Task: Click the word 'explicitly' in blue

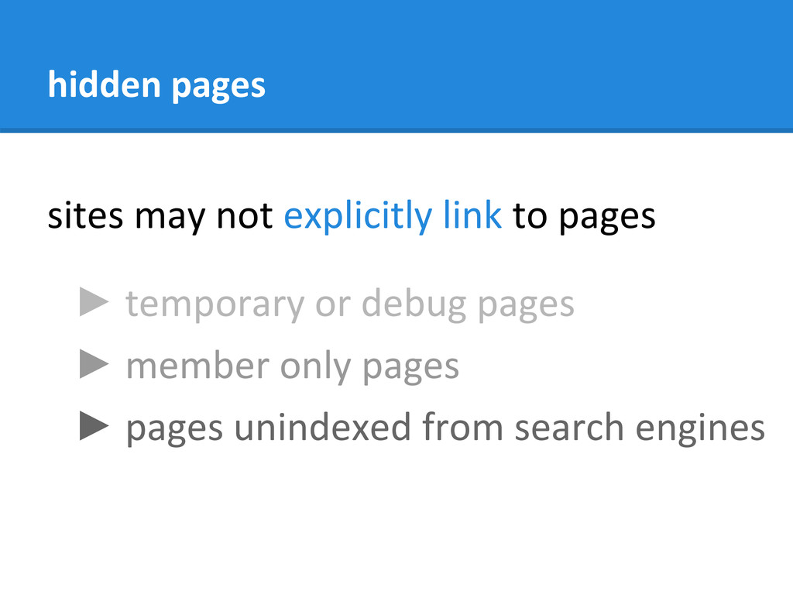Action: click(358, 216)
